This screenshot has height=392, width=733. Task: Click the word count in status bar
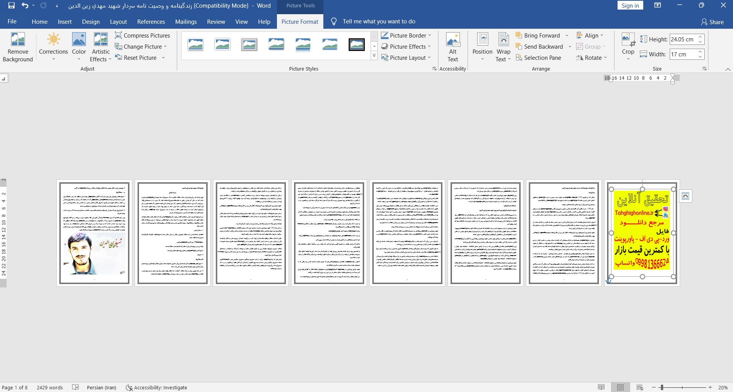tap(50, 387)
